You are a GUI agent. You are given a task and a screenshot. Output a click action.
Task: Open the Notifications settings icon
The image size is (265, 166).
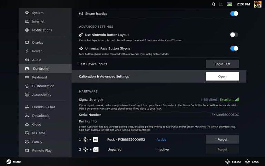tap(27, 30)
